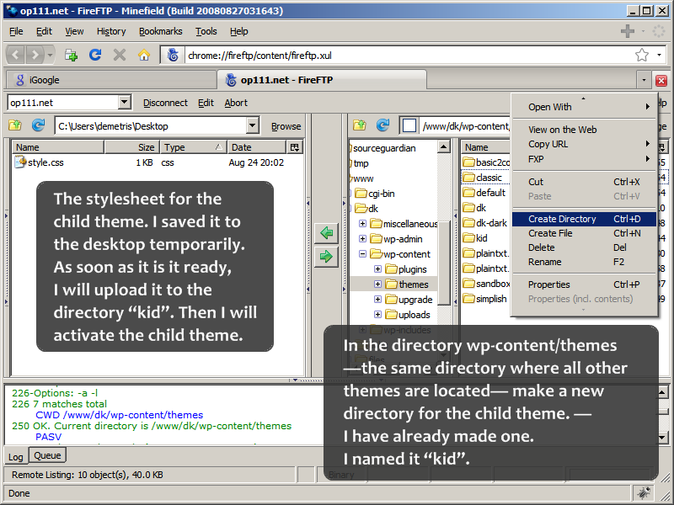
Task: Open new tab with the plus-page icon
Action: pos(71,55)
